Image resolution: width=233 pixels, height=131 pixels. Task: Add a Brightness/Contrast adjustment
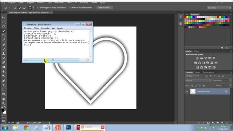click(197, 58)
